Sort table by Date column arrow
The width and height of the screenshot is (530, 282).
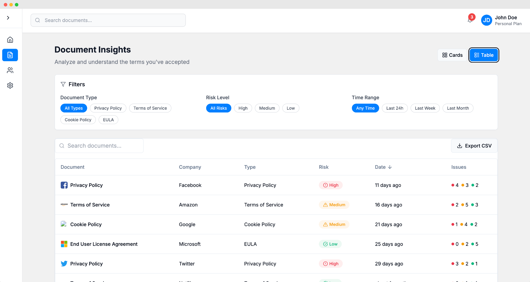pyautogui.click(x=390, y=167)
